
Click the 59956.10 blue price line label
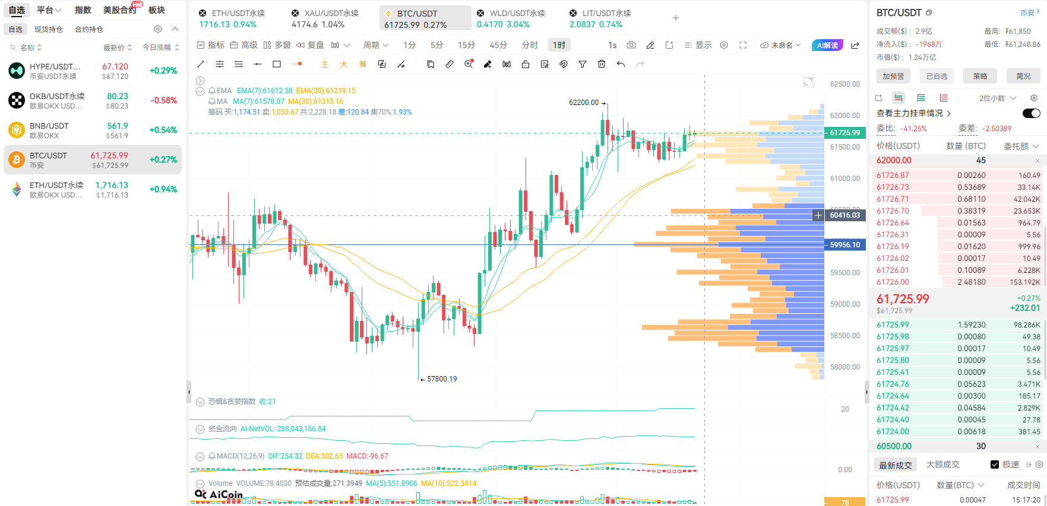844,245
